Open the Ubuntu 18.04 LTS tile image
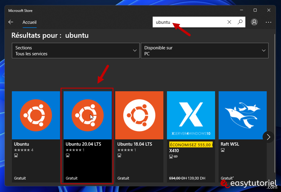The height and width of the screenshot is (192, 281). pyautogui.click(x=139, y=115)
